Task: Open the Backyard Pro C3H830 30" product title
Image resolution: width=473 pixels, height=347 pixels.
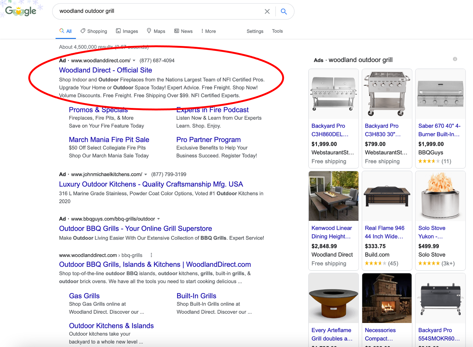Action: click(383, 130)
